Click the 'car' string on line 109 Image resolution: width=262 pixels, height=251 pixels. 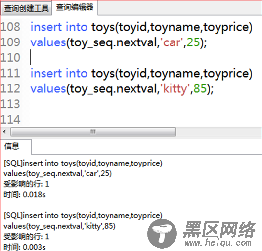click(172, 42)
